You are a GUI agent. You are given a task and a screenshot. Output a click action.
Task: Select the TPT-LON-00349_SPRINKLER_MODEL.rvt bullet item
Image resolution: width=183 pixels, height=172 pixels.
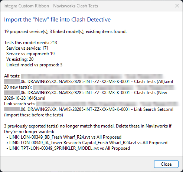pyautogui.click(x=68, y=148)
